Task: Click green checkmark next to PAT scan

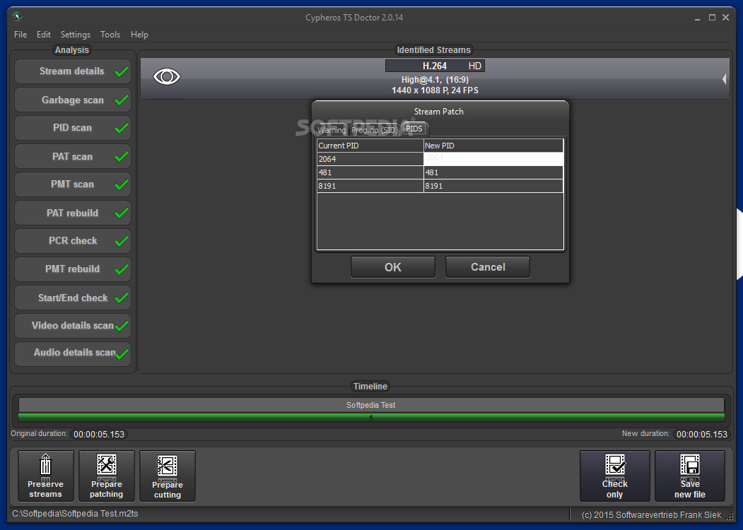Action: tap(122, 156)
